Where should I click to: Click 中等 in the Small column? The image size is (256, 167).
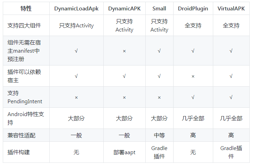click(159, 135)
